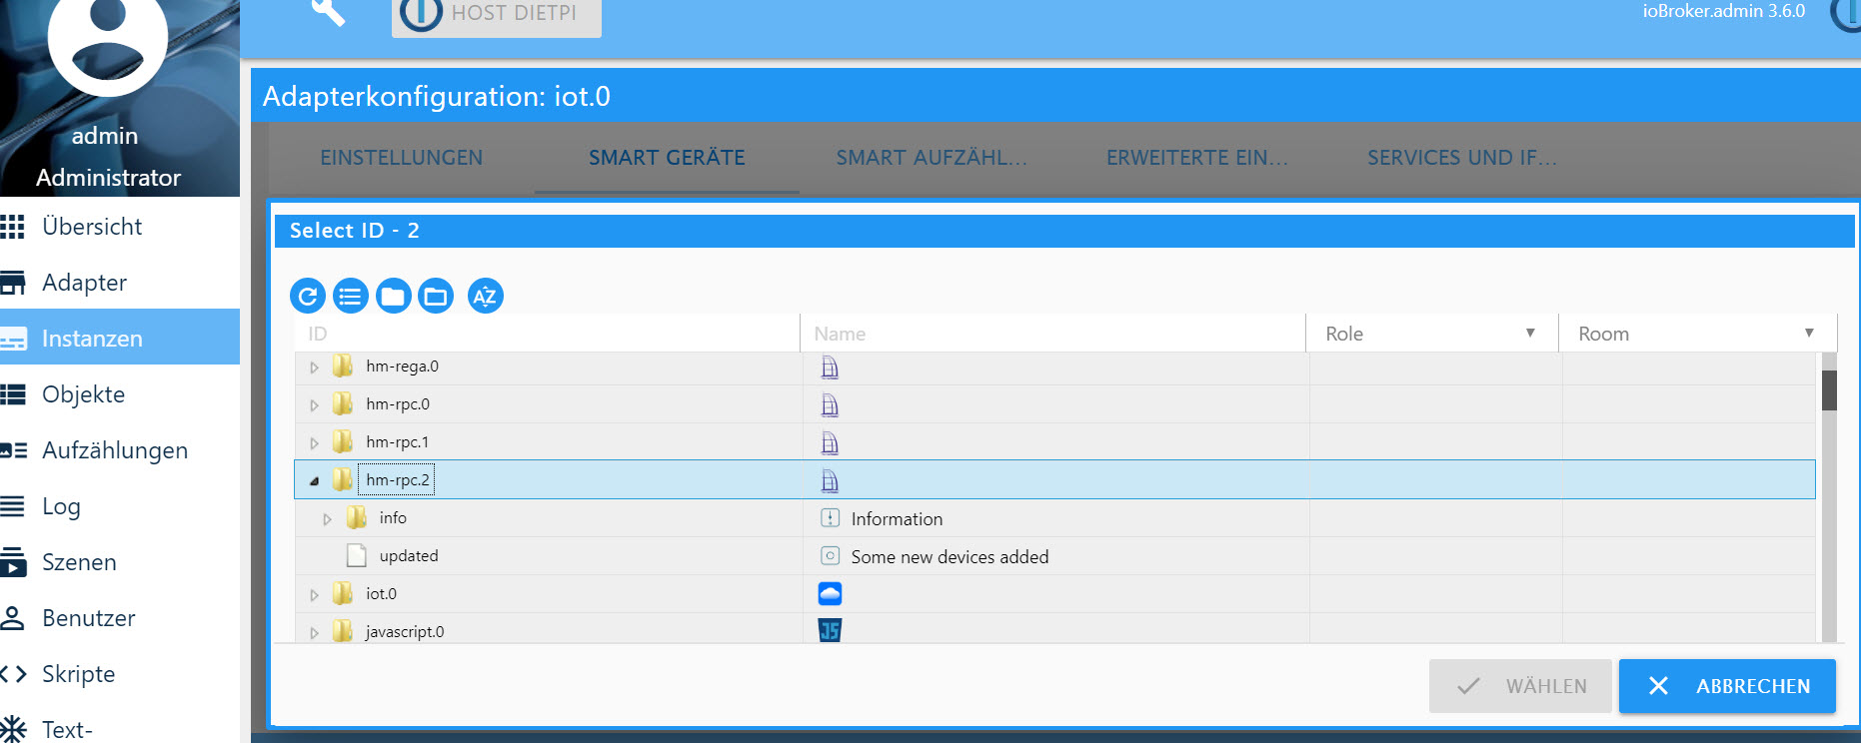Image resolution: width=1861 pixels, height=743 pixels.
Task: Collapse the hm-rpc.2 tree node
Action: tap(314, 481)
